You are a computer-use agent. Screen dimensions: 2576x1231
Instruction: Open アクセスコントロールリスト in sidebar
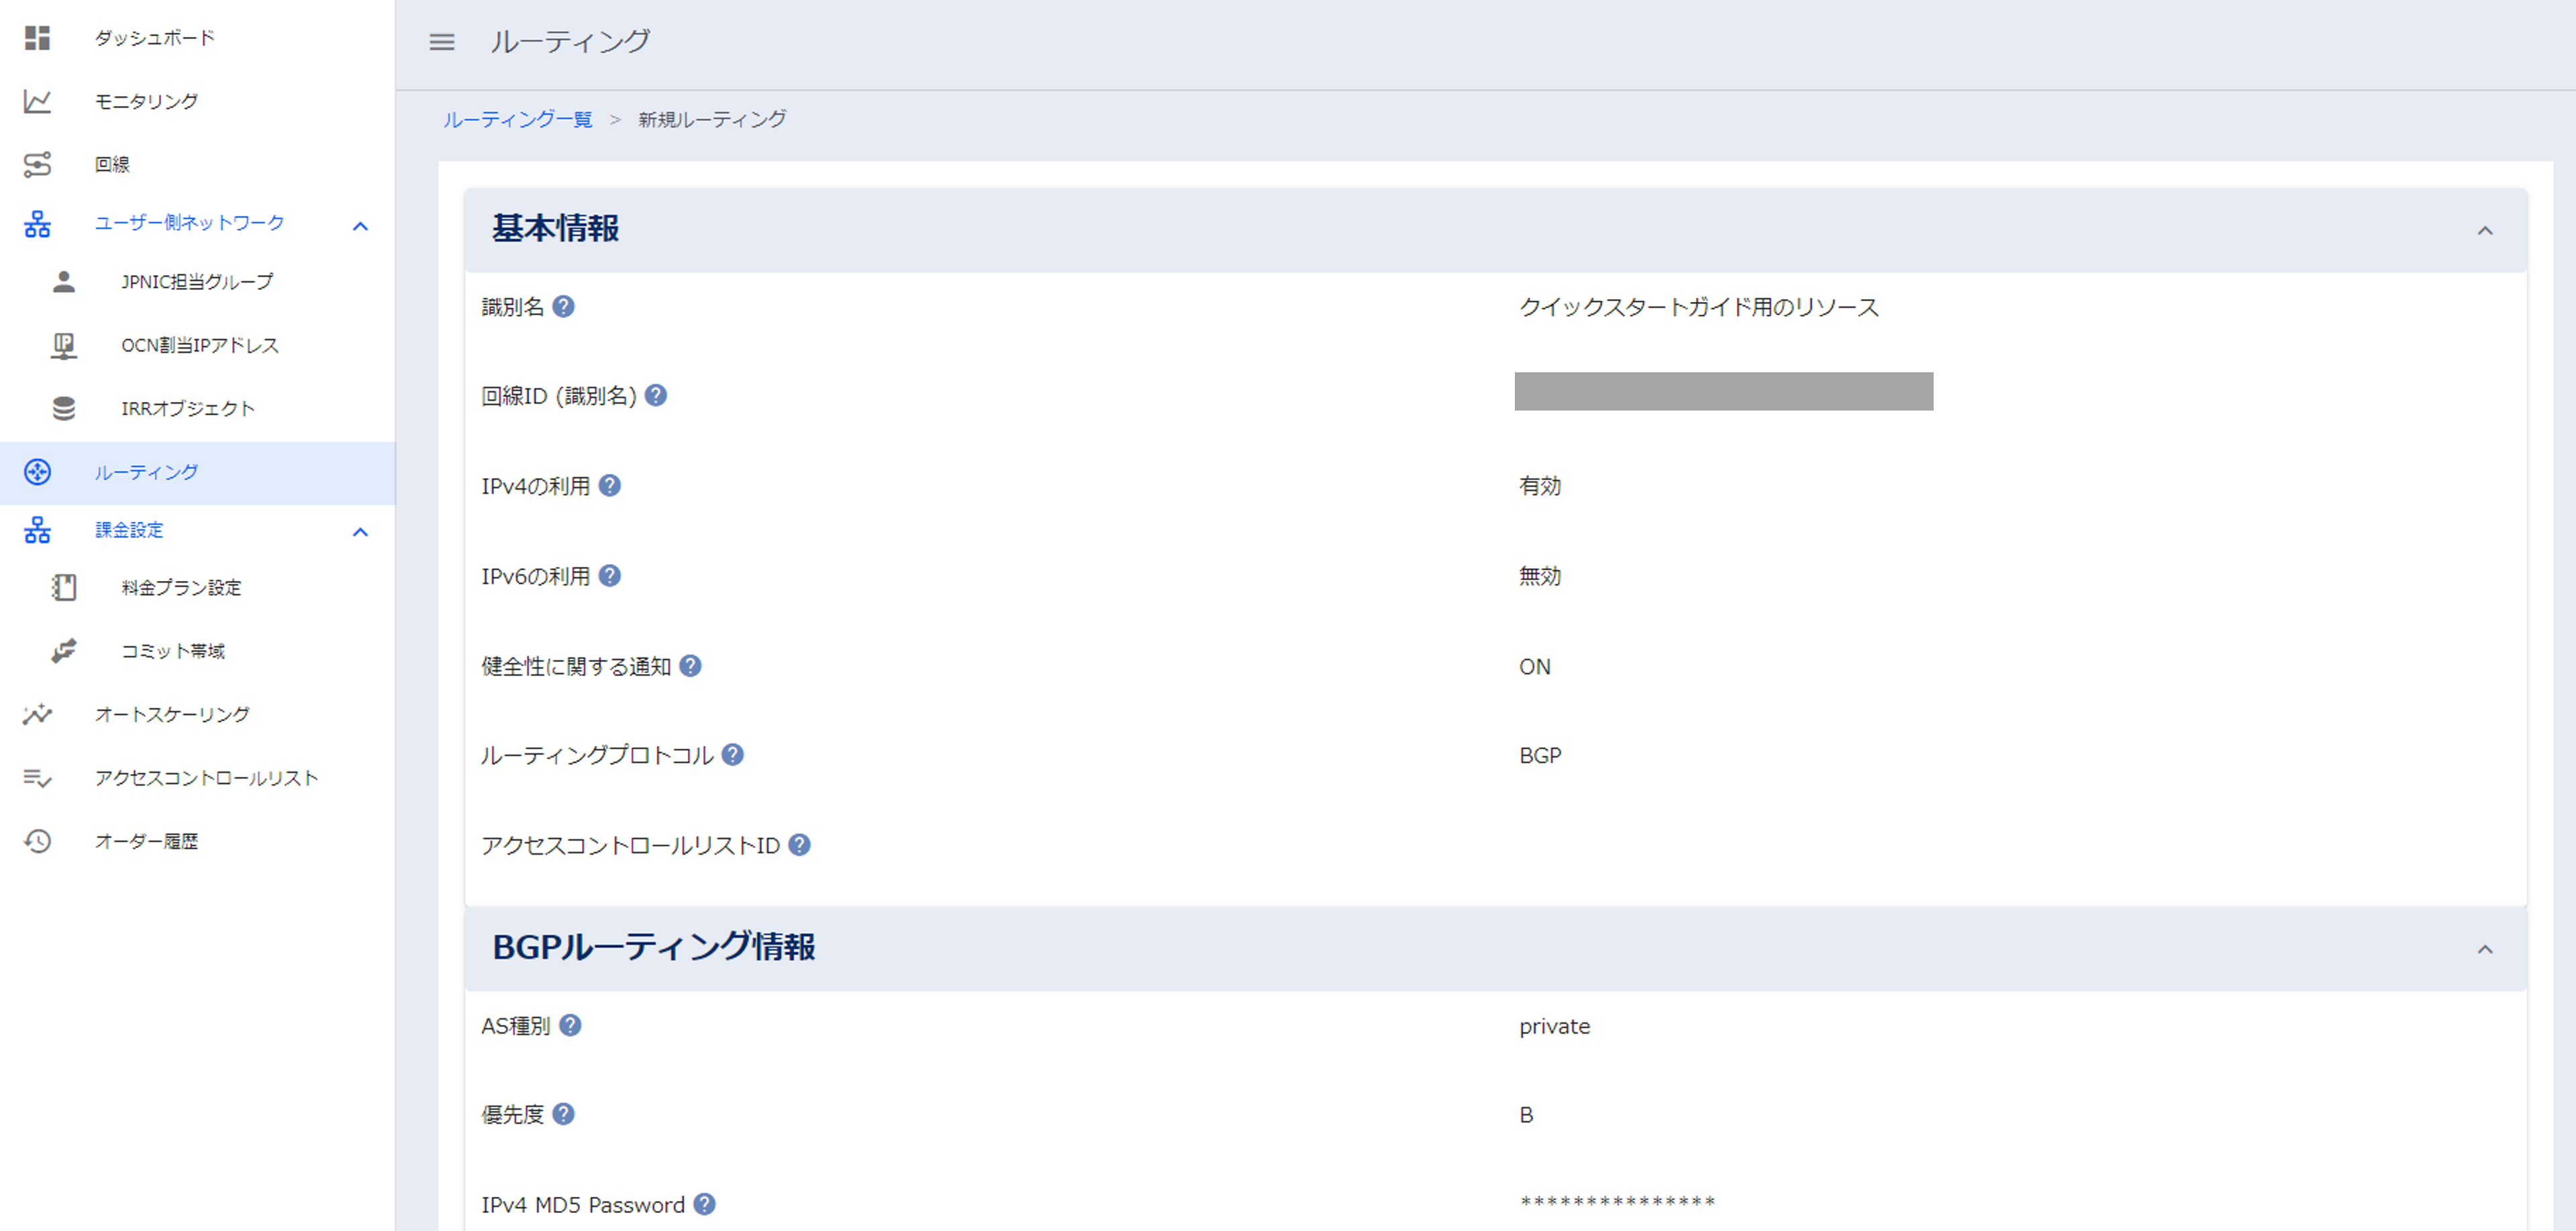[206, 778]
